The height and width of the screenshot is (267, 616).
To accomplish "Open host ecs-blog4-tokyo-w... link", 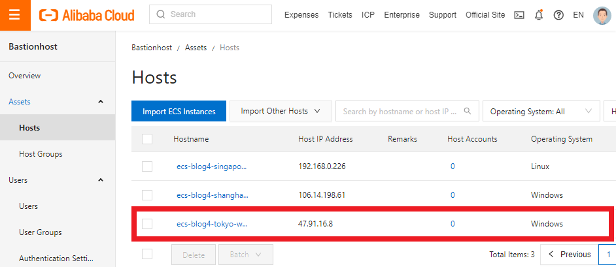I will click(x=212, y=224).
